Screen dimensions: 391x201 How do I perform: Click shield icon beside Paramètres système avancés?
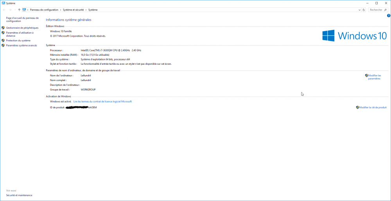pyautogui.click(x=3, y=46)
